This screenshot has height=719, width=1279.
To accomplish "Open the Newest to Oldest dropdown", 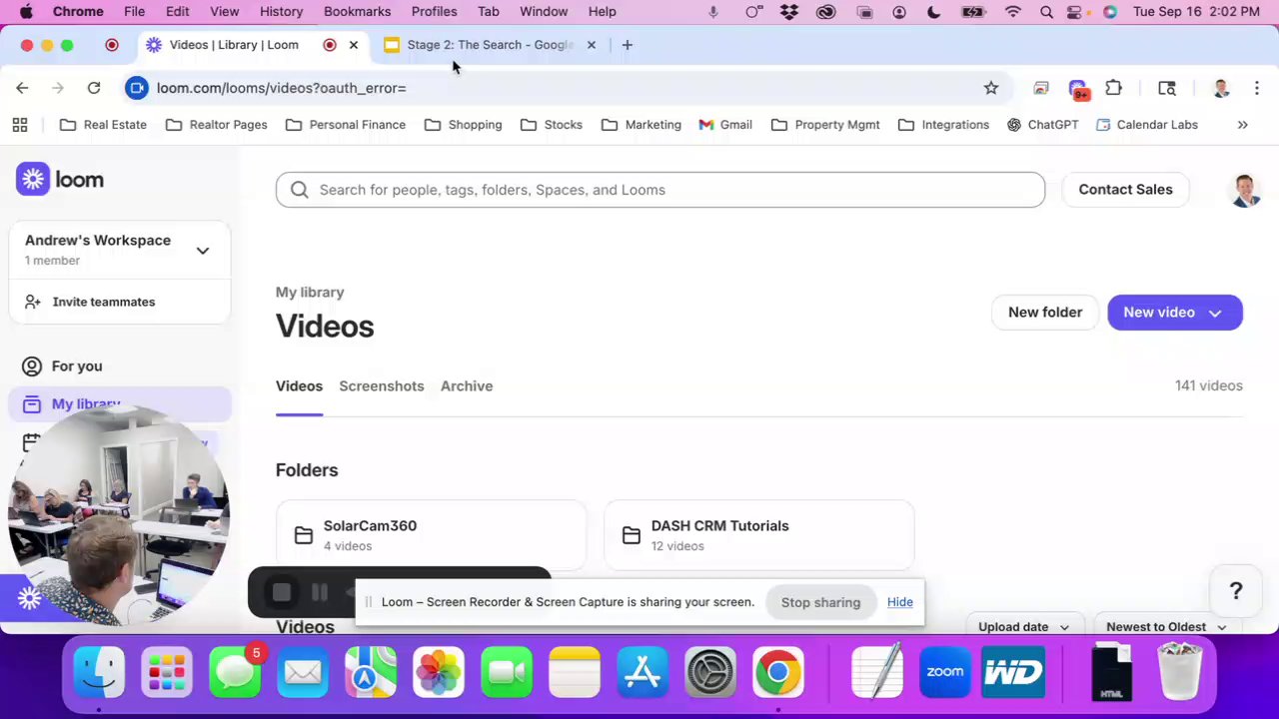I will click(x=1166, y=627).
